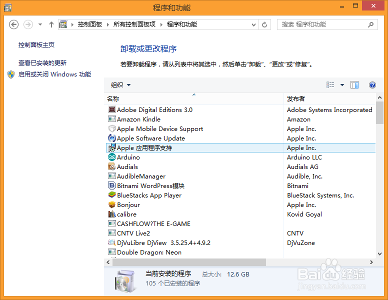Select the Bonjour entry name
Image resolution: width=388 pixels, height=300 pixels.
click(x=128, y=205)
